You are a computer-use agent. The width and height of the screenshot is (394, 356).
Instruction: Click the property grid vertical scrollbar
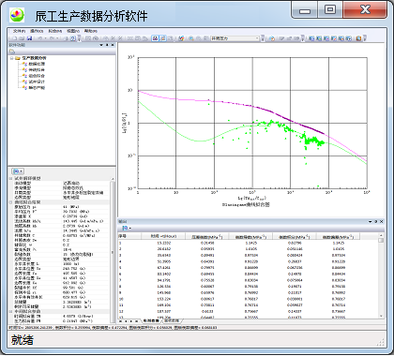113,250
